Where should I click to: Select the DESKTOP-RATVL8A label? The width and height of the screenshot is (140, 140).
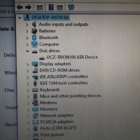pyautogui.click(x=50, y=18)
